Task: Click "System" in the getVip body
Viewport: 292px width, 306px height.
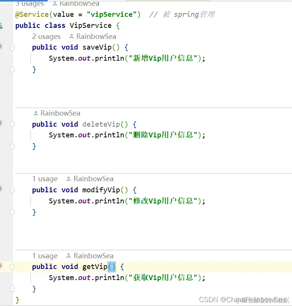Action: [x=61, y=278]
